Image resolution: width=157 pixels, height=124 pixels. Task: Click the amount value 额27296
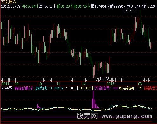(116, 6)
